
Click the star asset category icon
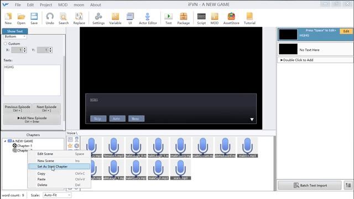click(70, 146)
